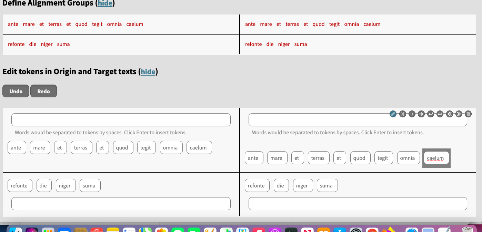Click the red word omnia in alignment groups
This screenshot has width=482, height=232.
pos(114,24)
